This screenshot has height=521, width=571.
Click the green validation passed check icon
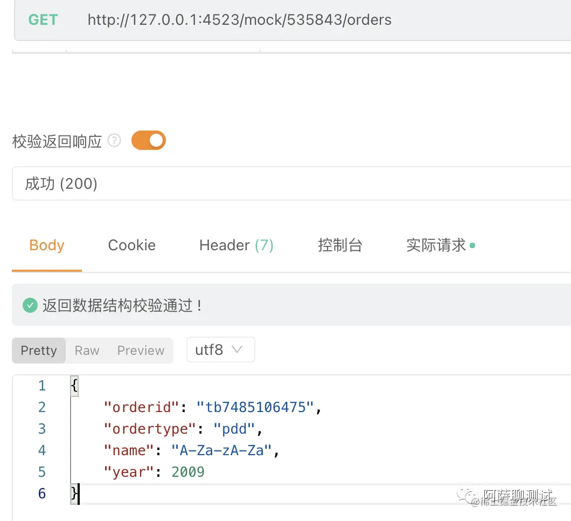(30, 305)
